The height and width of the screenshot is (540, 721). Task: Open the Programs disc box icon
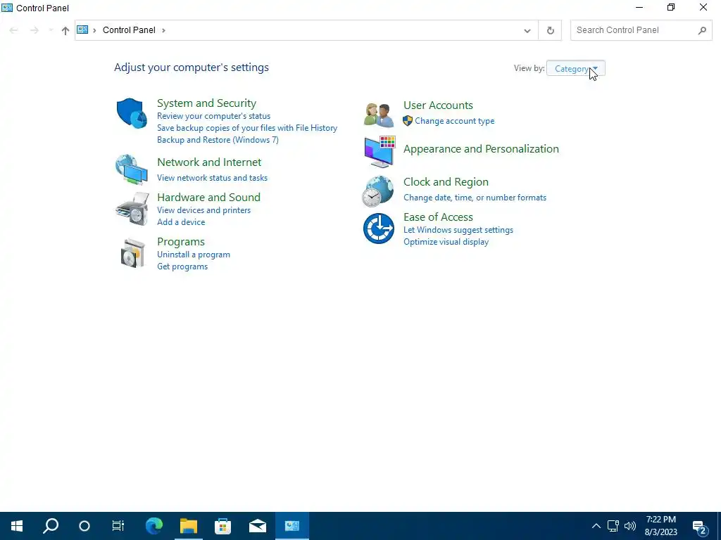(x=133, y=252)
